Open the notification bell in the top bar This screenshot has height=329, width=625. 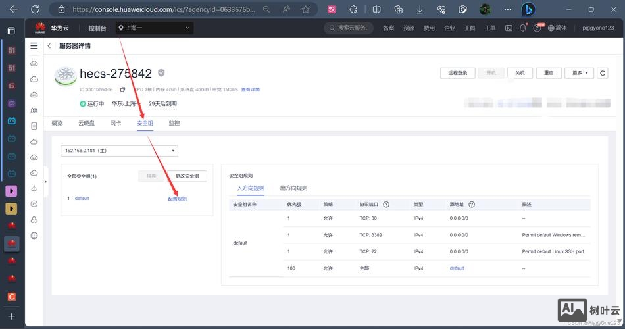[522, 28]
